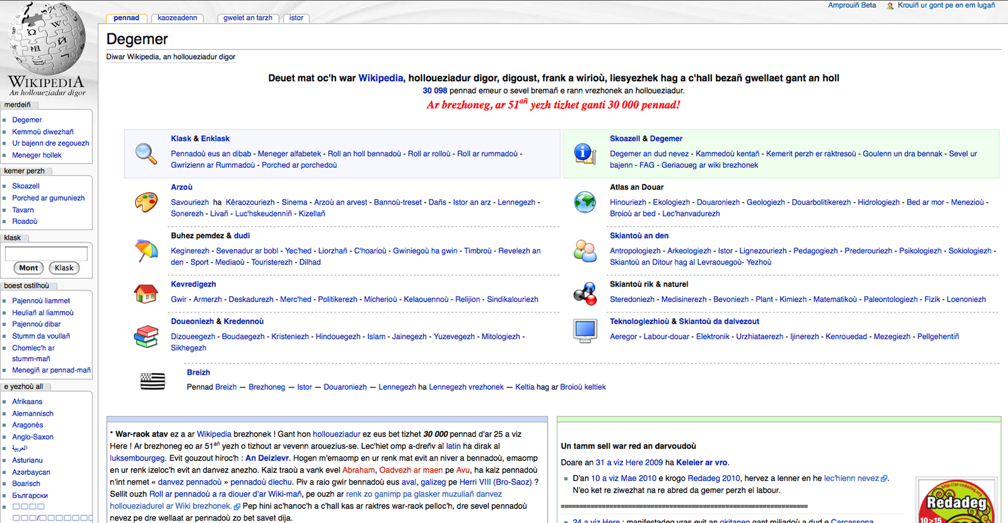Viewport: 1008px width, 523px height.
Task: Click the molecule Skiantoù rik icon
Action: click(585, 294)
